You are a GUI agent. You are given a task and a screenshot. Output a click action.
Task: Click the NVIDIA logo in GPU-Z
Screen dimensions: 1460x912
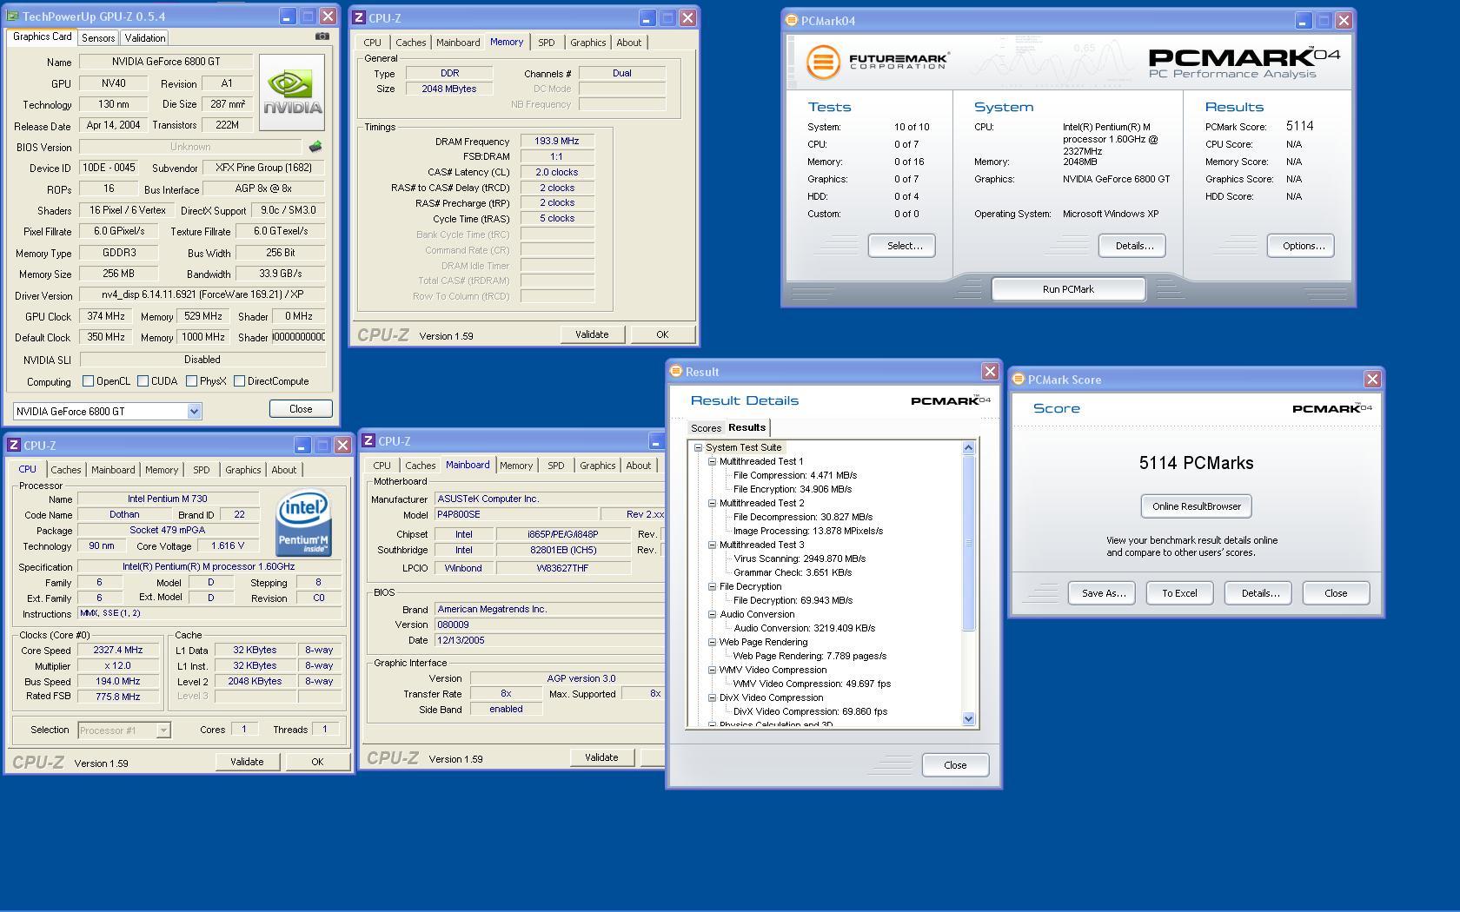[x=292, y=92]
